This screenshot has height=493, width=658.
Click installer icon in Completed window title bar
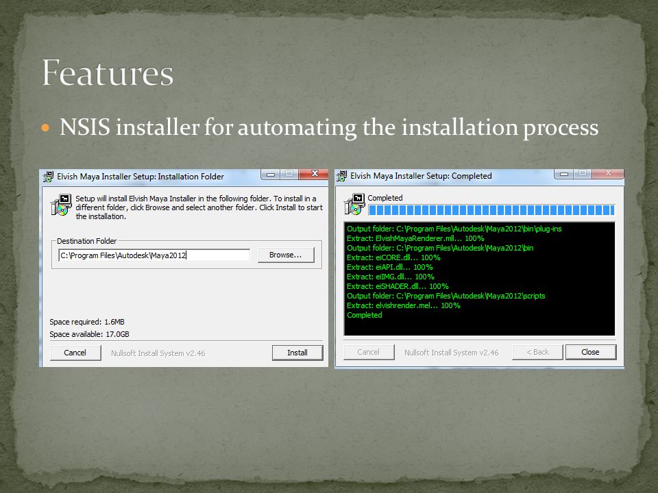[341, 176]
